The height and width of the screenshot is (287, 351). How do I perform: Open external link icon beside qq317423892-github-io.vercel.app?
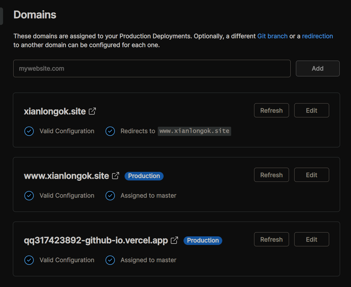(174, 240)
